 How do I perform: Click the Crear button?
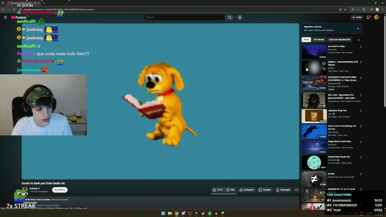click(357, 17)
